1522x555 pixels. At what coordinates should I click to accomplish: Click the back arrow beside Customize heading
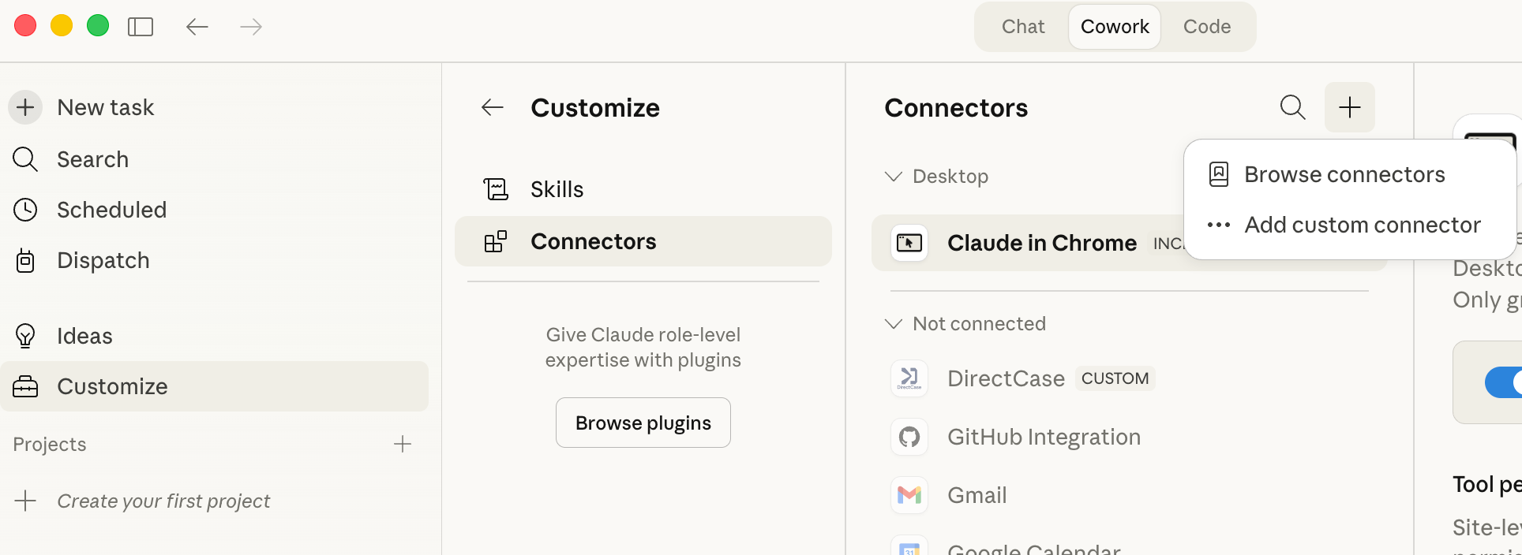(493, 107)
